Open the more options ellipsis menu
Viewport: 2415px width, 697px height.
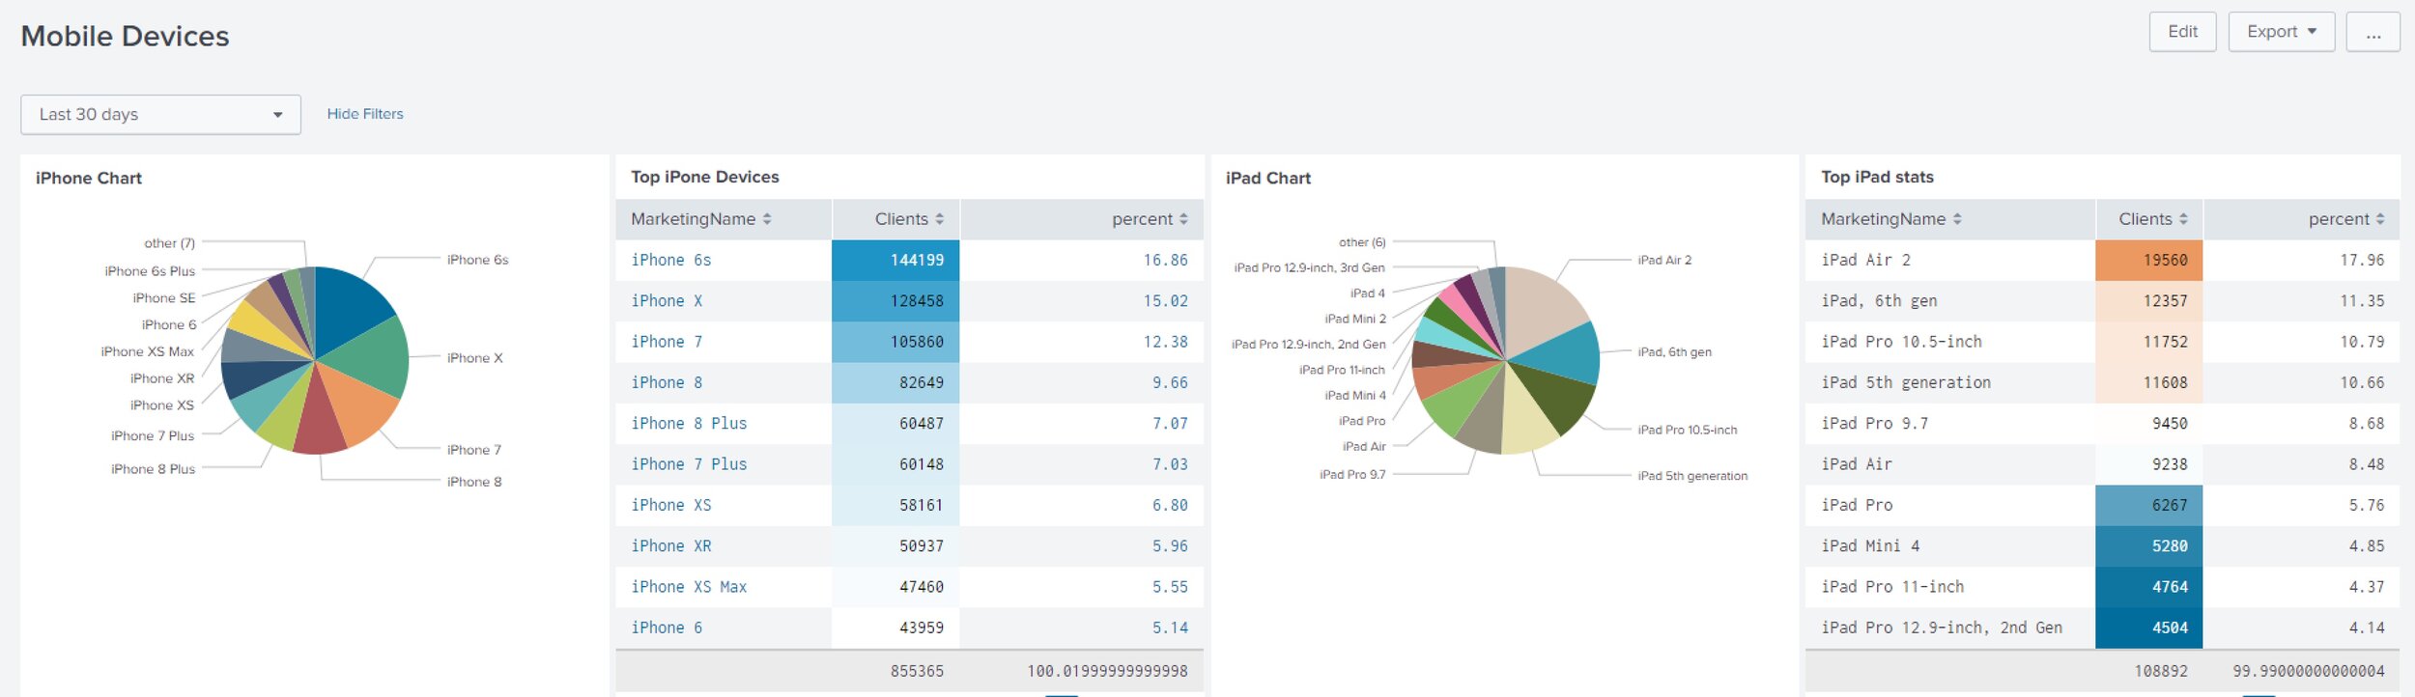pos(2372,32)
